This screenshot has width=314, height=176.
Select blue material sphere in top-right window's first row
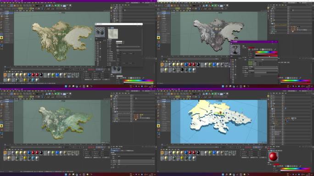[x=186, y=65]
